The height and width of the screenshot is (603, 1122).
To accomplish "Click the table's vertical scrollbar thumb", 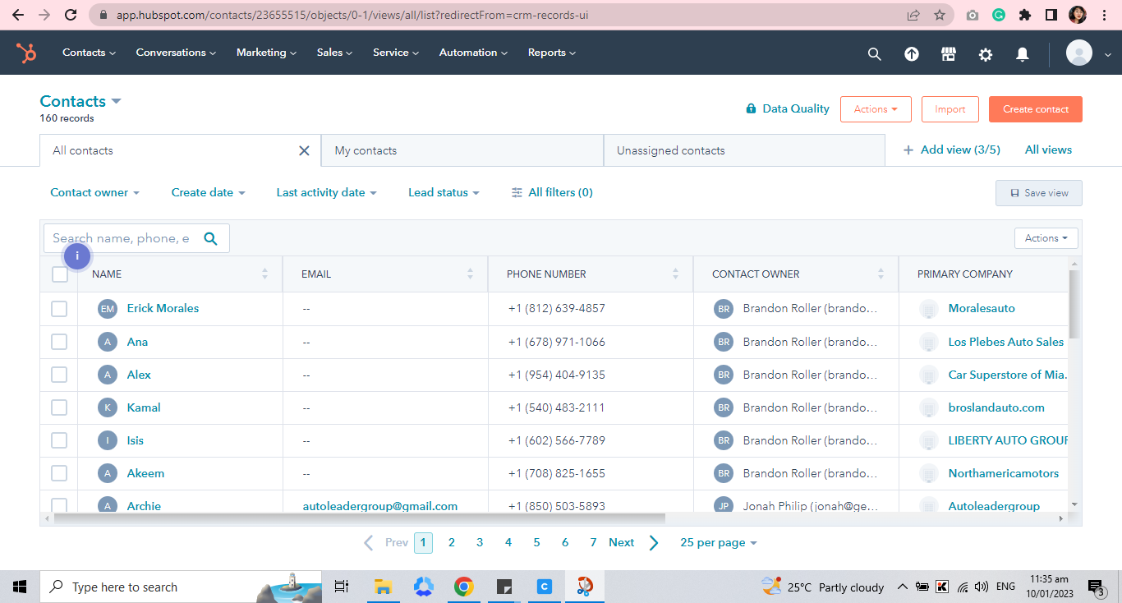I will [x=1074, y=304].
